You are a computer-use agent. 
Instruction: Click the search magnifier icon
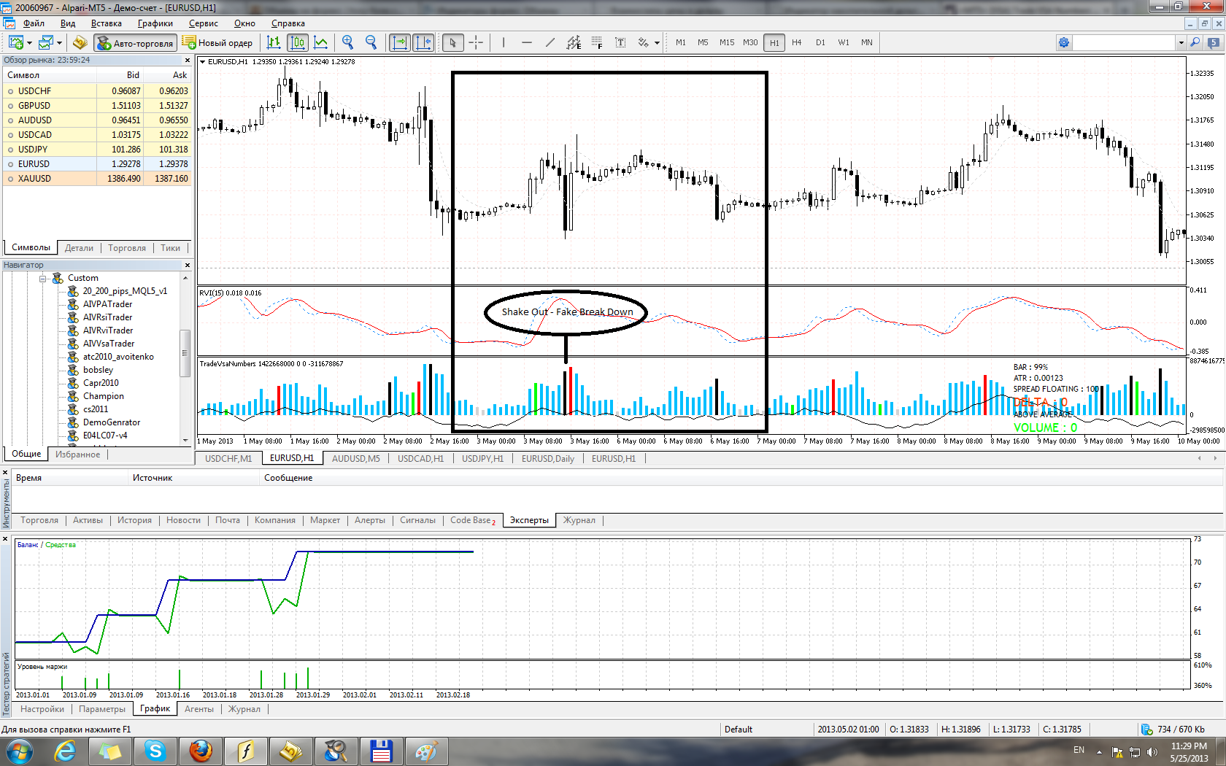(1195, 42)
